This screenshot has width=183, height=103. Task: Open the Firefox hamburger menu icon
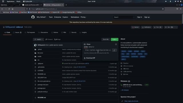pos(181,9)
